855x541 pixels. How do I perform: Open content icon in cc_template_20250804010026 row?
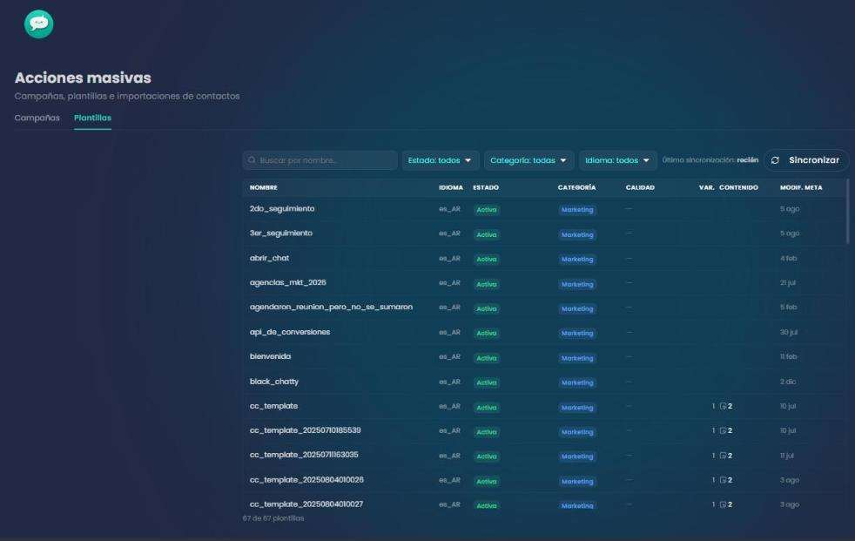pyautogui.click(x=723, y=480)
